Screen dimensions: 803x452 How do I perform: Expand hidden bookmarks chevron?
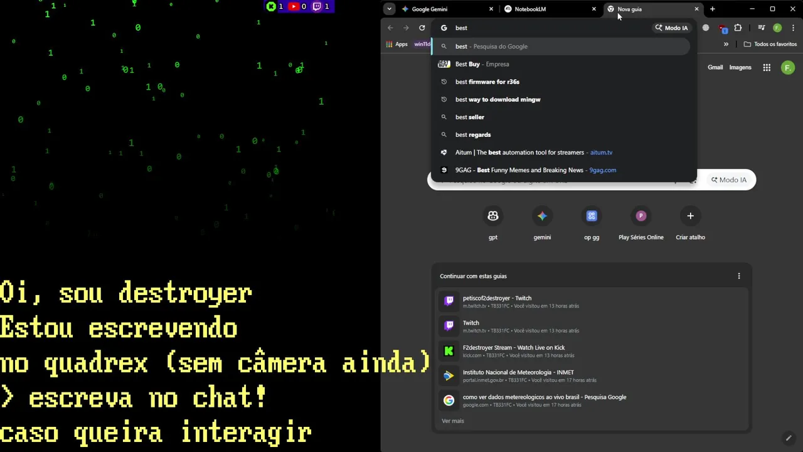tap(726, 44)
